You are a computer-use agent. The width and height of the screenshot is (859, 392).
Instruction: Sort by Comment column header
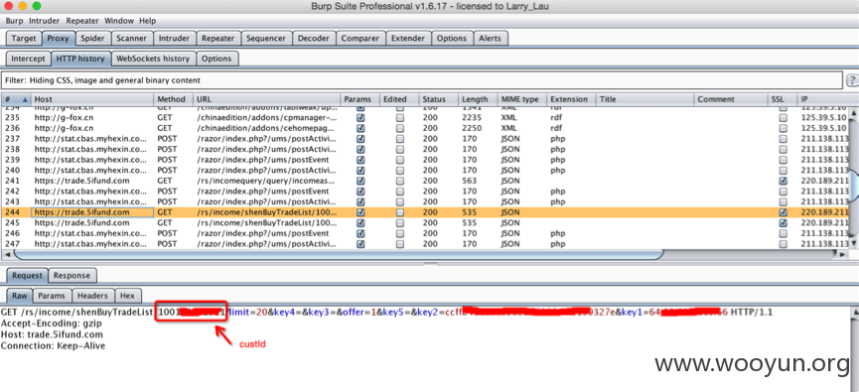click(x=730, y=99)
